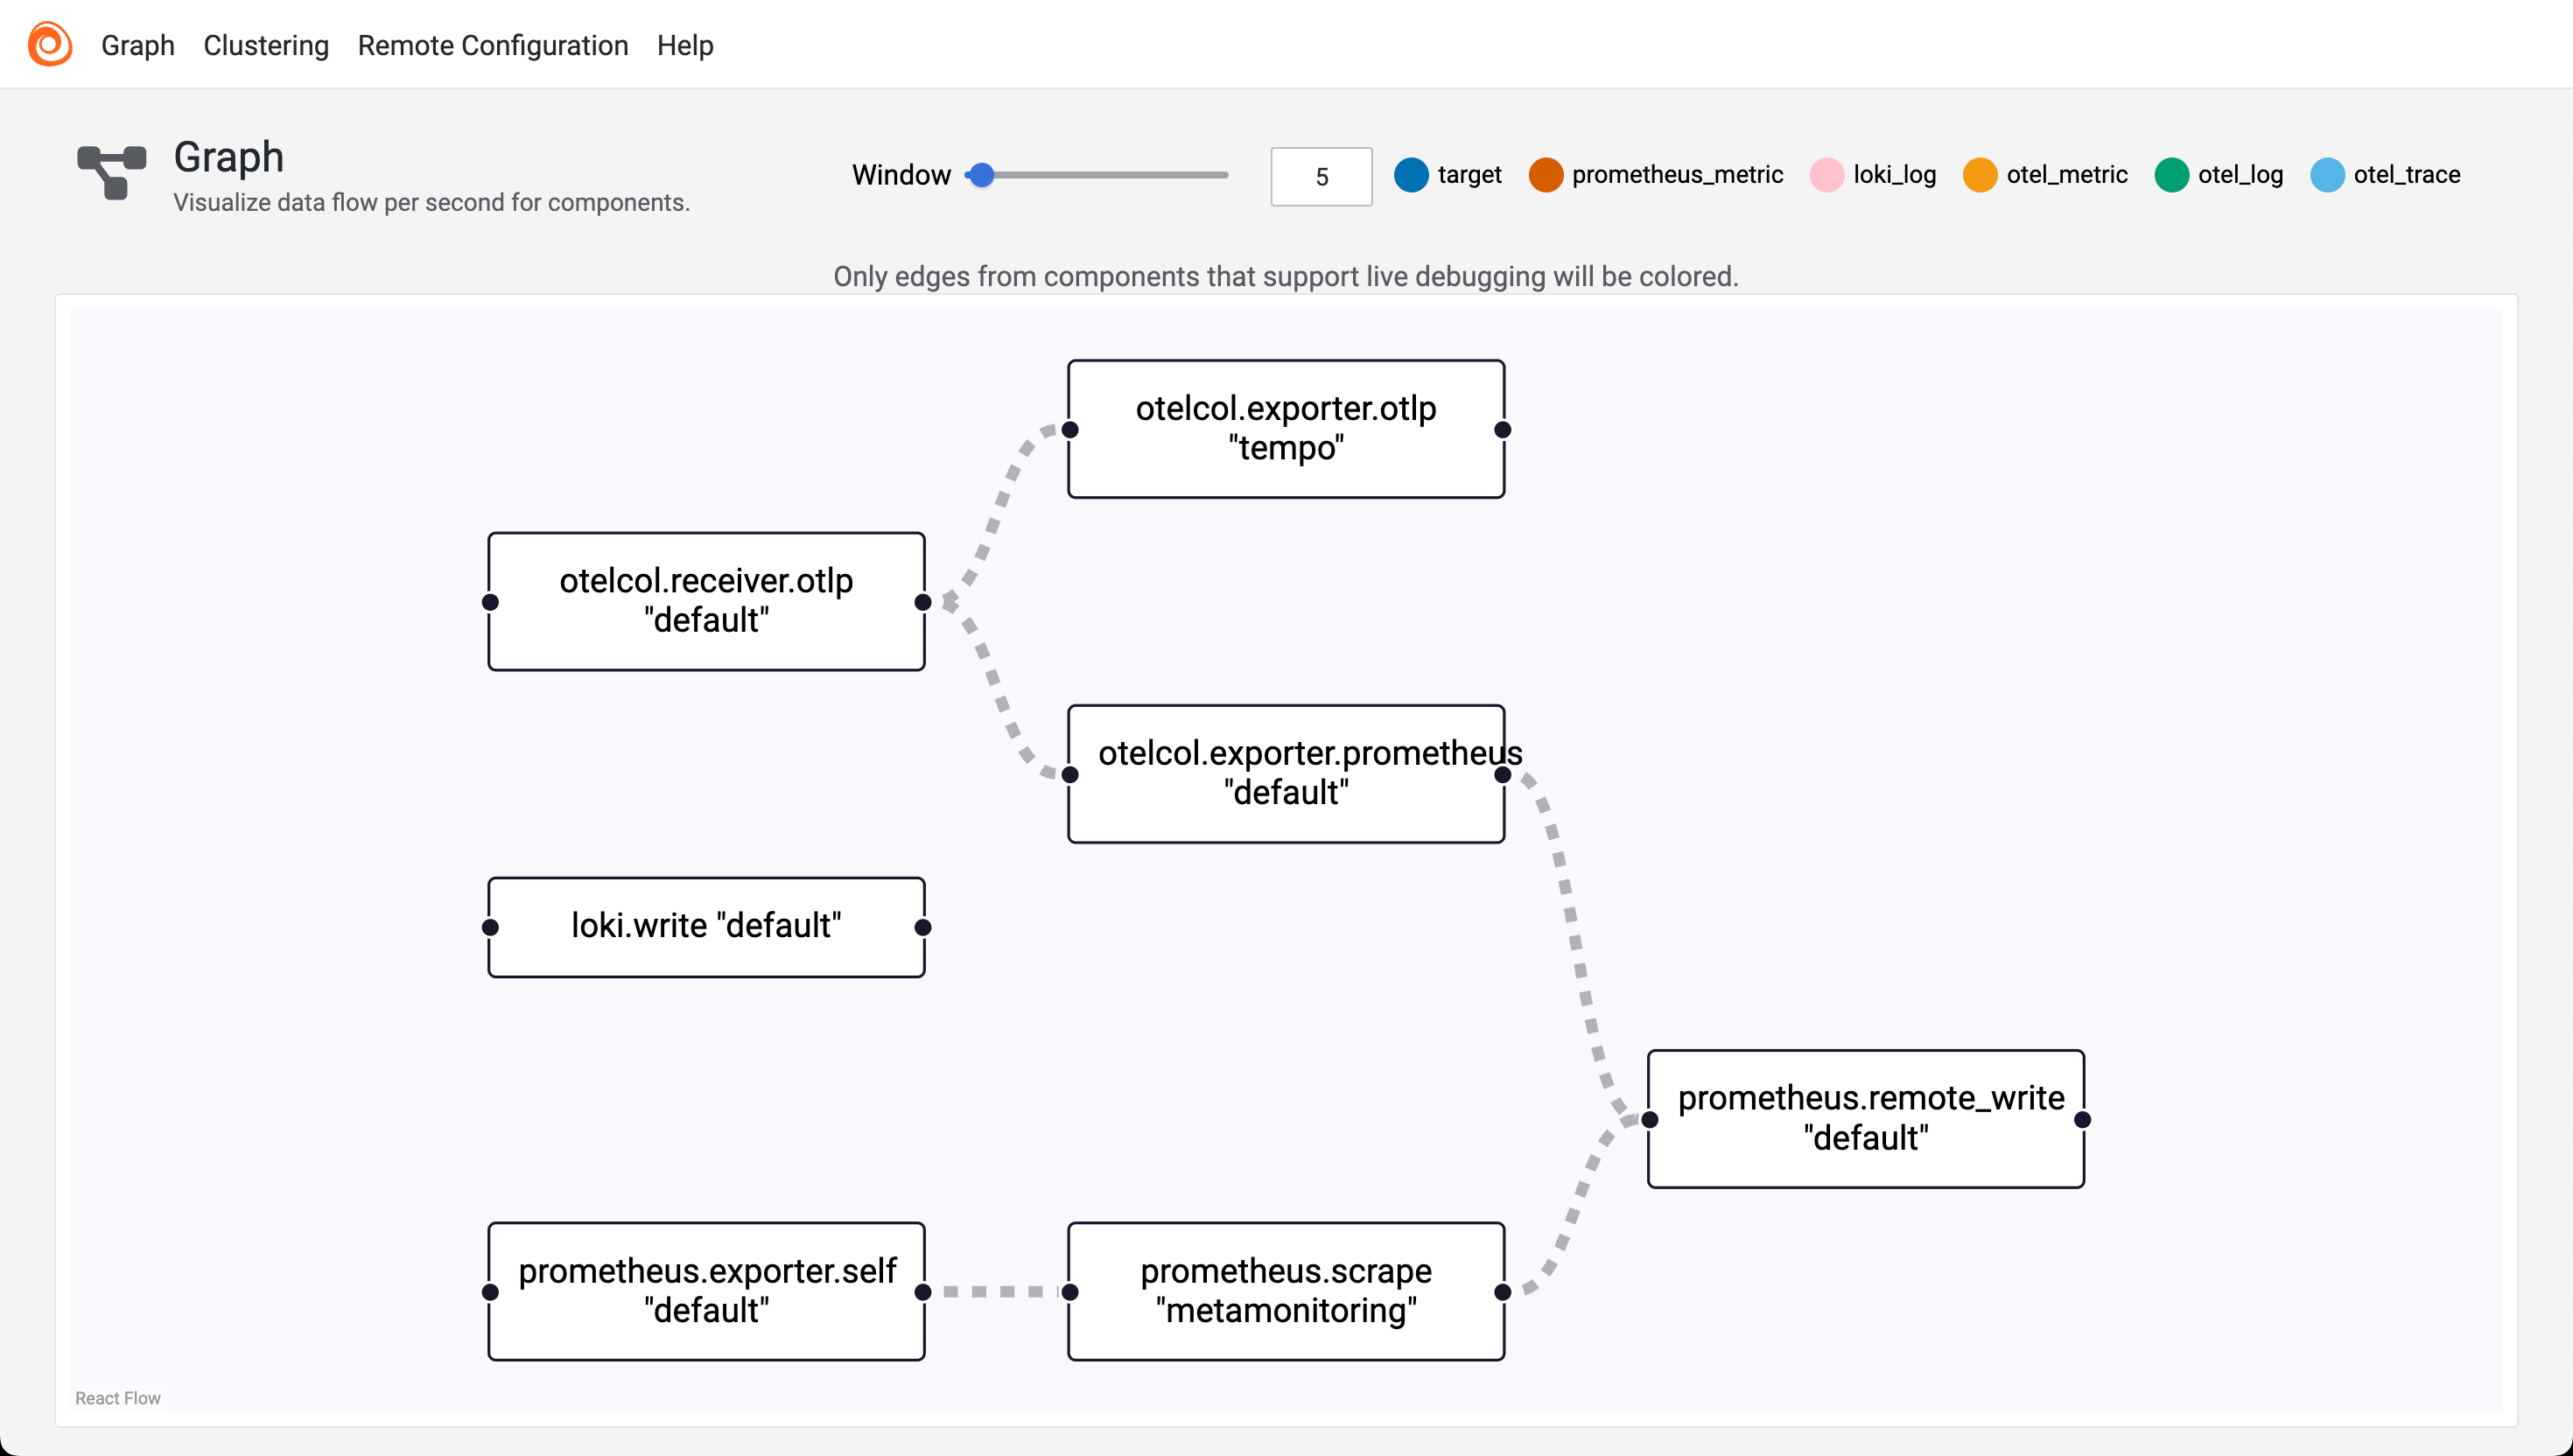This screenshot has height=1456, width=2573.
Task: Select the otelcol.receiver.otlp "default" node
Action: coord(706,601)
